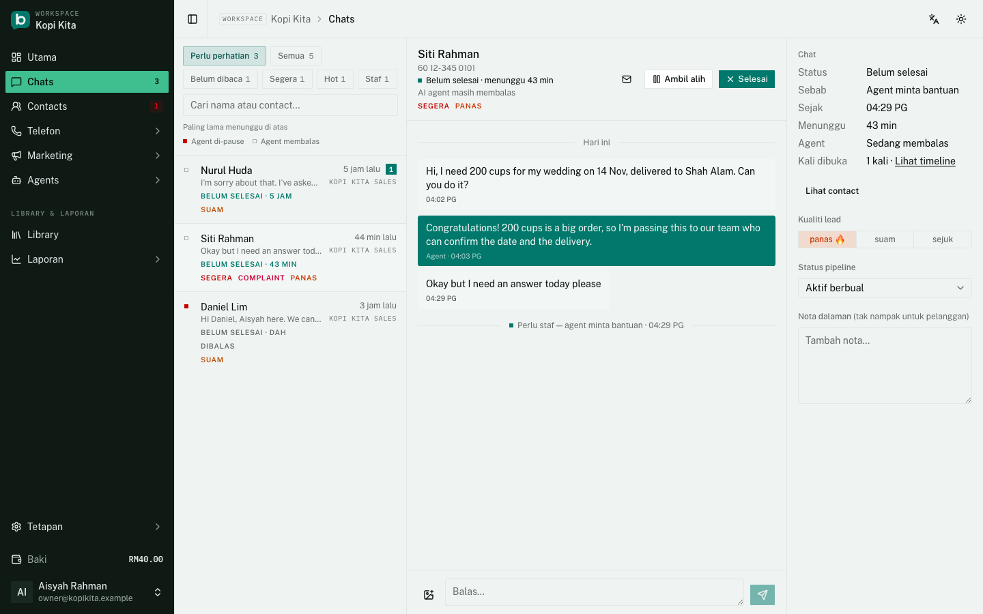
Task: Set lead quality to sejuk
Action: (x=943, y=239)
